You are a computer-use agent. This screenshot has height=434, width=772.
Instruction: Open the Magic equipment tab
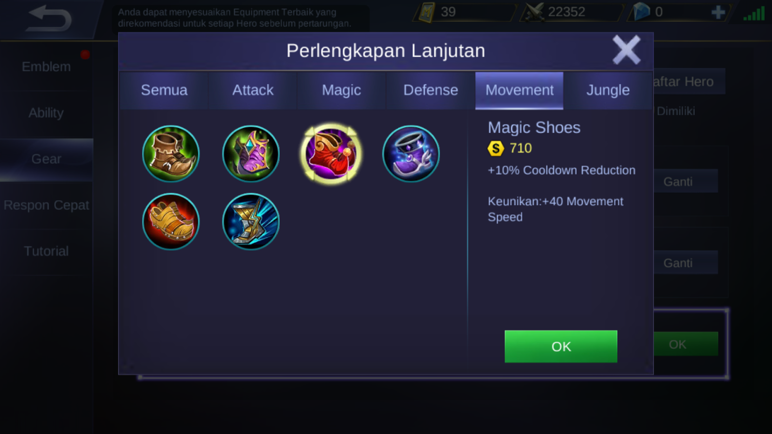pyautogui.click(x=342, y=90)
